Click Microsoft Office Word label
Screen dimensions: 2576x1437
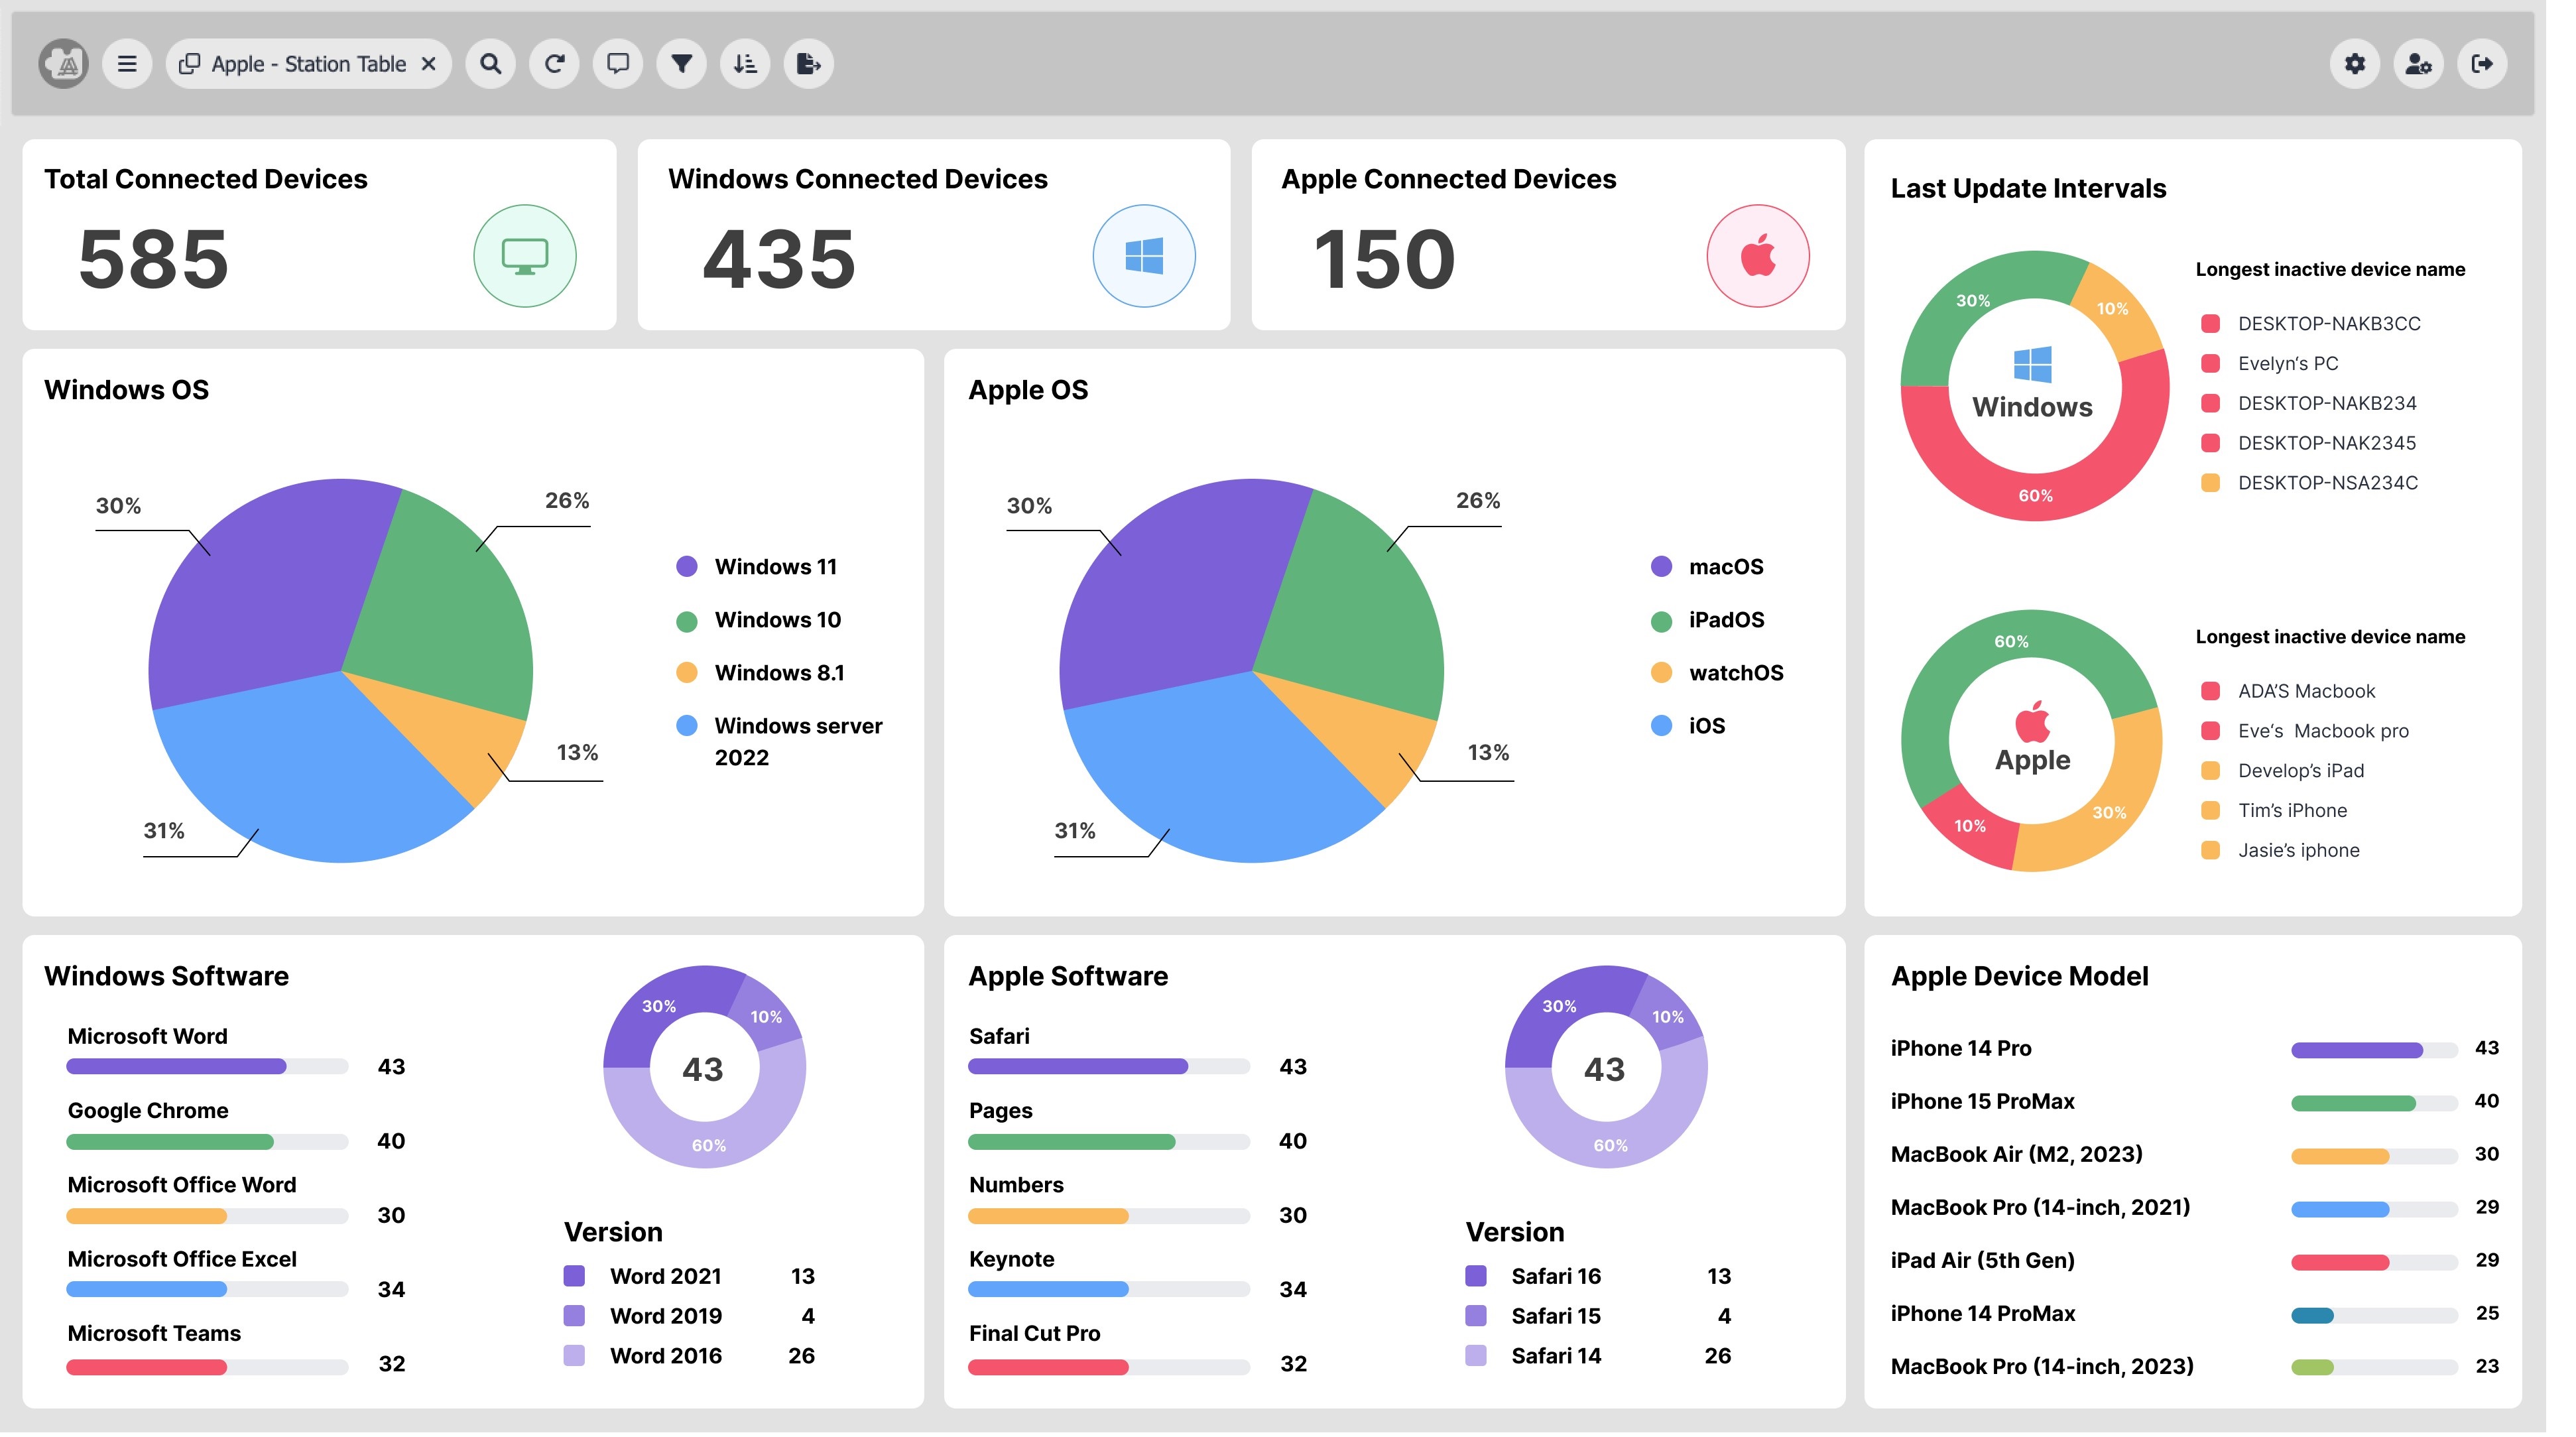tap(182, 1186)
